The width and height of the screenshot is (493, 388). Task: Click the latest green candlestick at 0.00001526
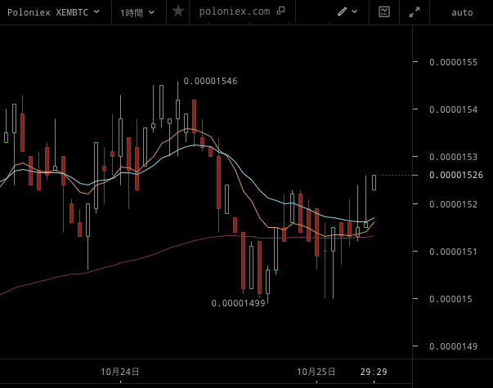[374, 182]
